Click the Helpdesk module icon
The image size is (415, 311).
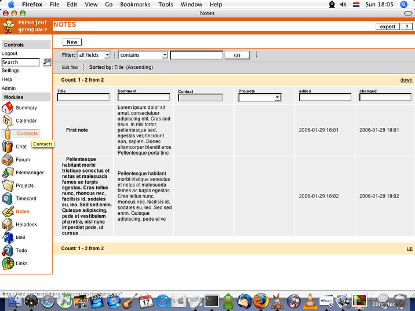[8, 225]
